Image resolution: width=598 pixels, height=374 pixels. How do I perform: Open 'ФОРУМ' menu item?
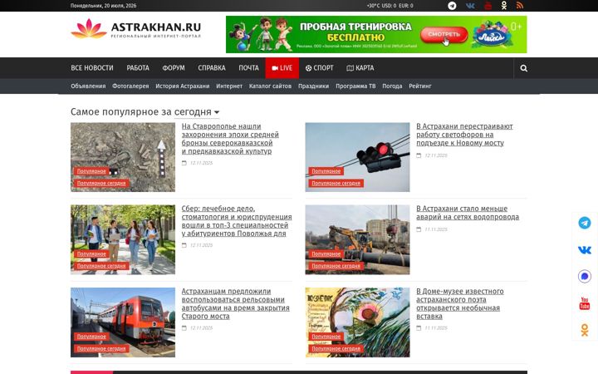(174, 68)
